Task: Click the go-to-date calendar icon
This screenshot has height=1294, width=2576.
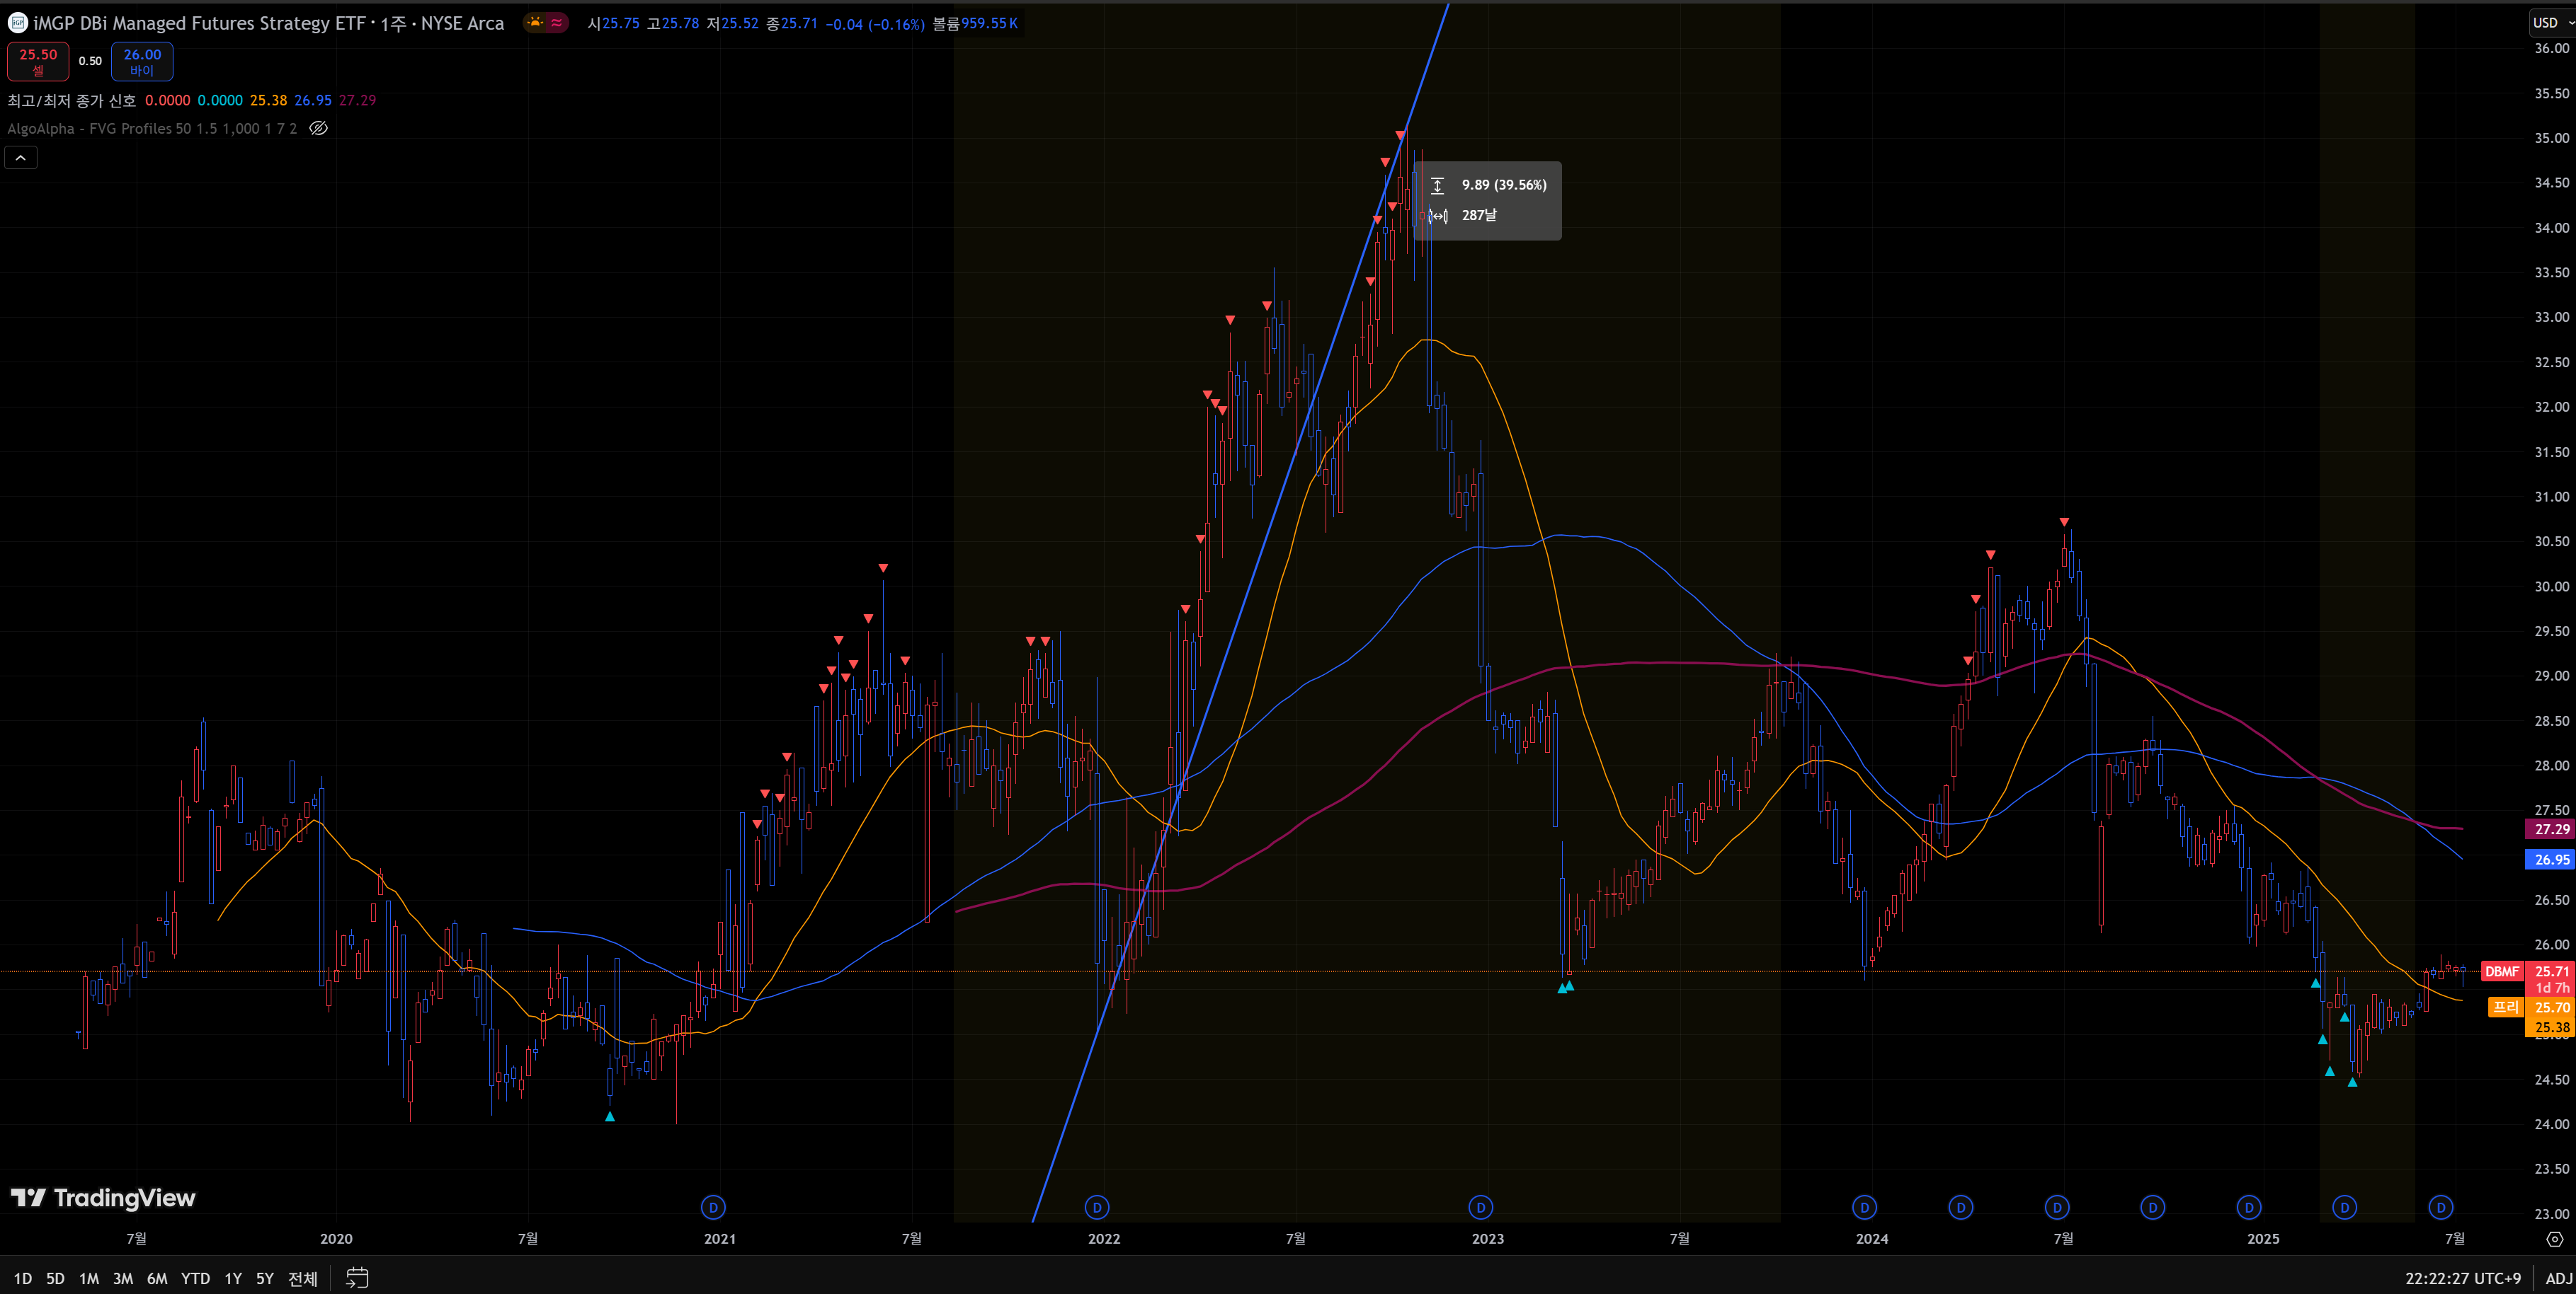Action: (x=357, y=1278)
